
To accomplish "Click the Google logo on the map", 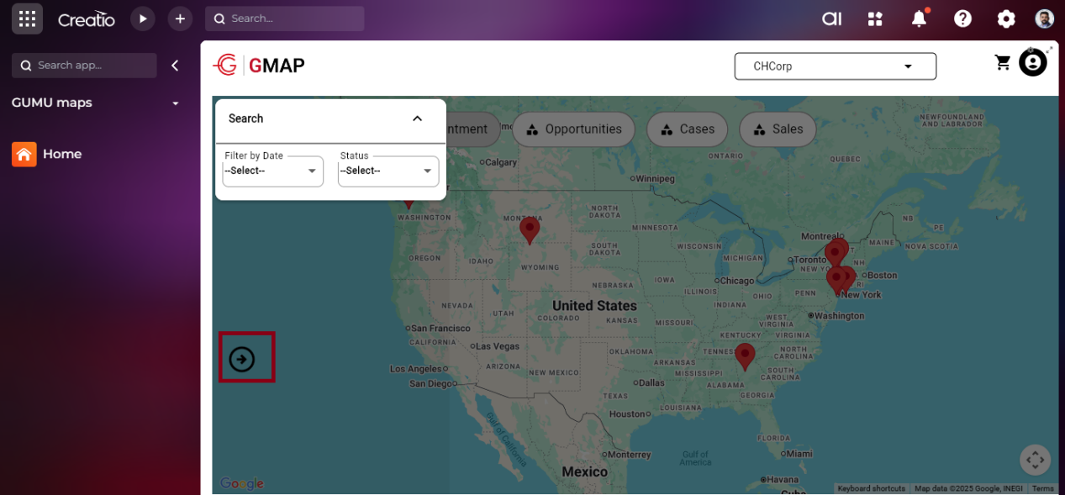I will pos(242,483).
